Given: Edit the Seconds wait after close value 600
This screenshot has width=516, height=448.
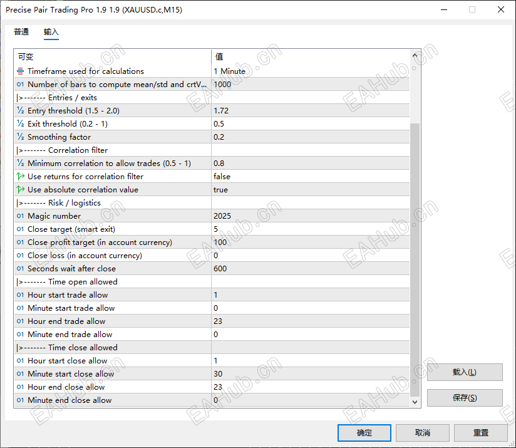Looking at the screenshot, I should 311,269.
